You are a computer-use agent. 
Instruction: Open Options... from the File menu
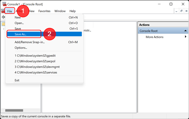[44, 48]
